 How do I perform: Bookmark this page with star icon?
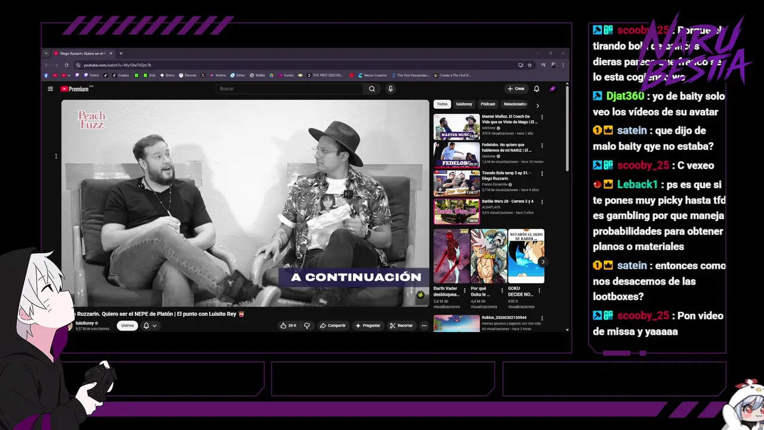click(x=529, y=65)
